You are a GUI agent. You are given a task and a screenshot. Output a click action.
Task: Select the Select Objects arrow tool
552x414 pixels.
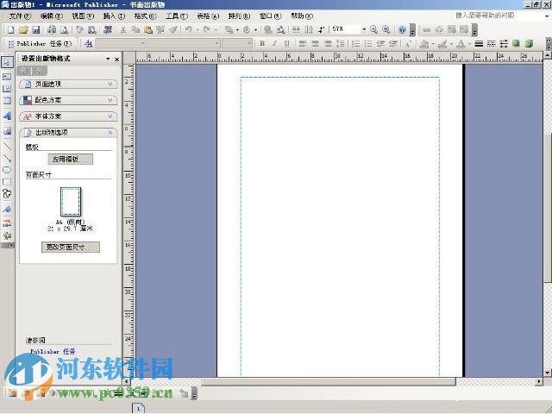coord(7,62)
